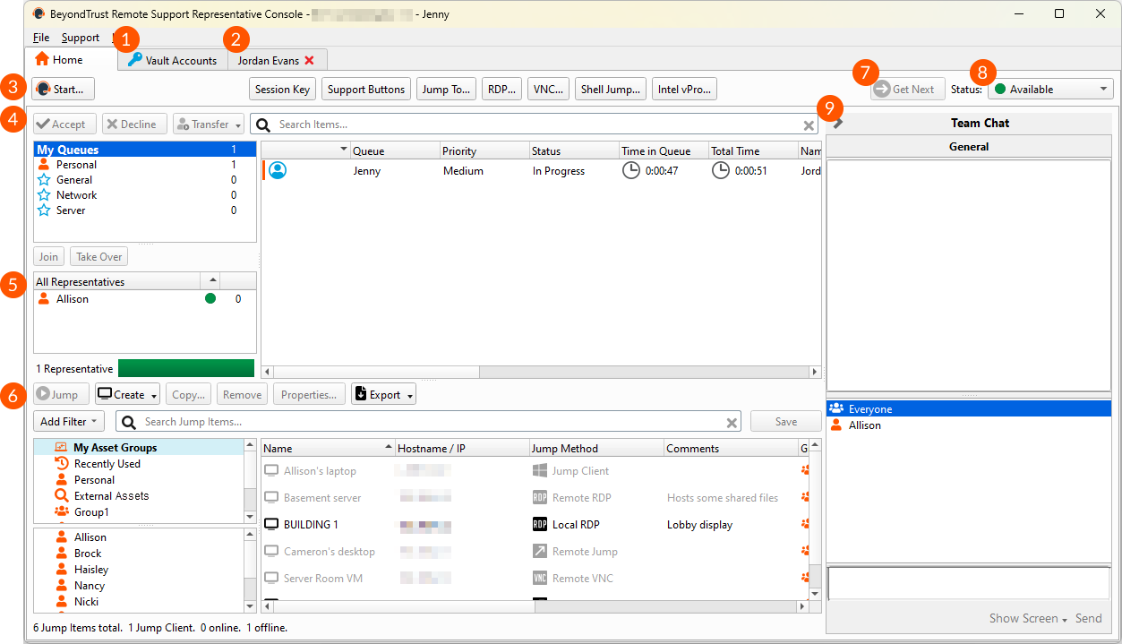The image size is (1122, 644).
Task: Open the File menu
Action: (41, 38)
